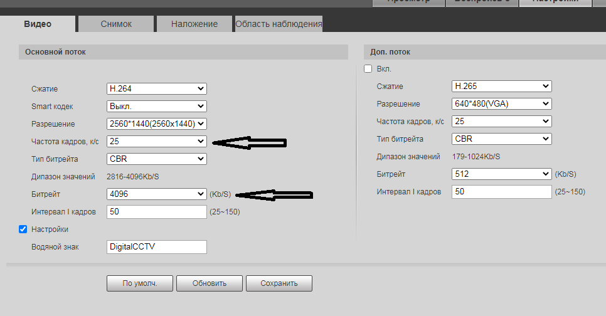Uncheck the Настройки watermark checkbox
Screen dimensions: 606x316
24,229
